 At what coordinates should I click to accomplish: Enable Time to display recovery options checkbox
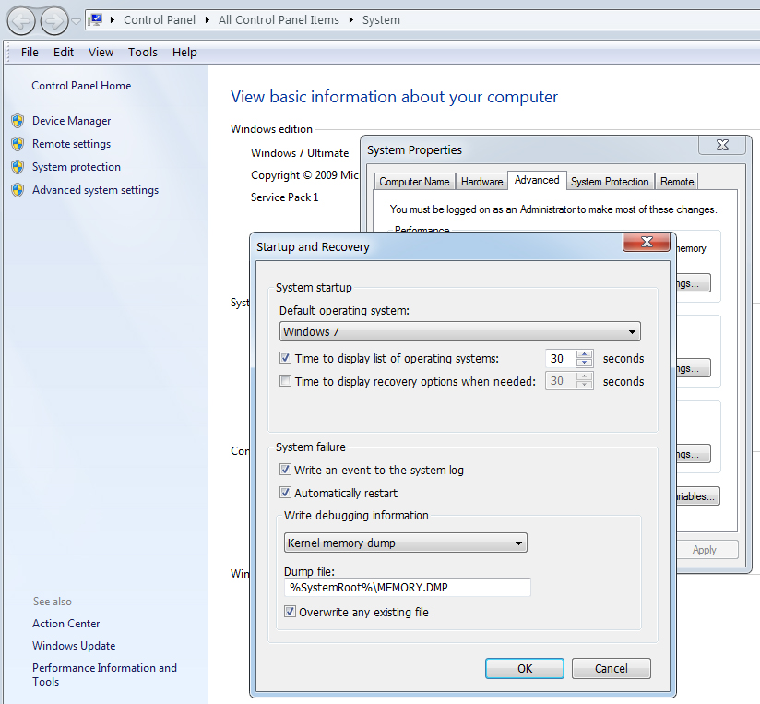286,381
